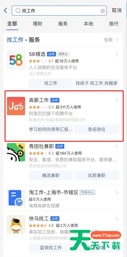Expand all services via 全部 chevron
This screenshot has height=257, width=127.
point(117,40)
